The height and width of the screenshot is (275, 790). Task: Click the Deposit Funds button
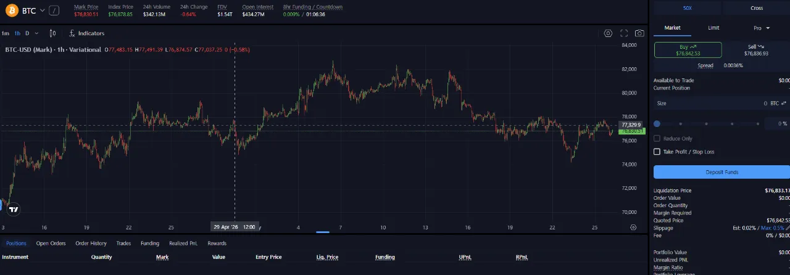721,172
